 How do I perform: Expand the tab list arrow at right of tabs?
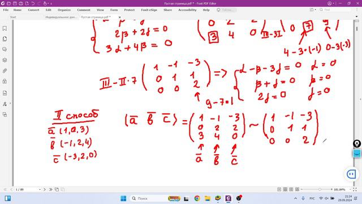[357, 17]
